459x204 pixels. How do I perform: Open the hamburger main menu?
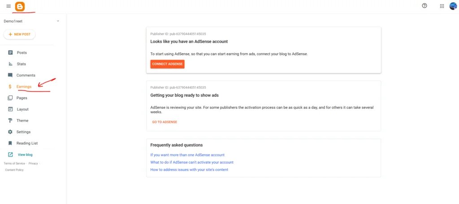click(9, 6)
